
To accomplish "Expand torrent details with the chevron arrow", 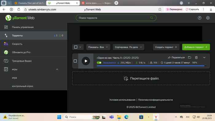I will [204, 57].
